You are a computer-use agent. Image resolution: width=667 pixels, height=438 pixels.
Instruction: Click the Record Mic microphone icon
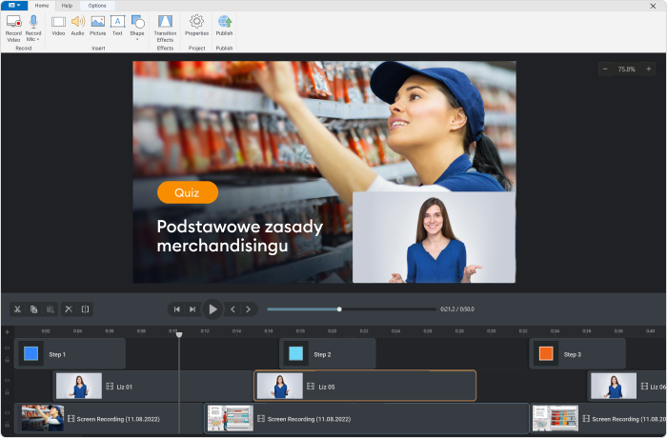coord(33,22)
